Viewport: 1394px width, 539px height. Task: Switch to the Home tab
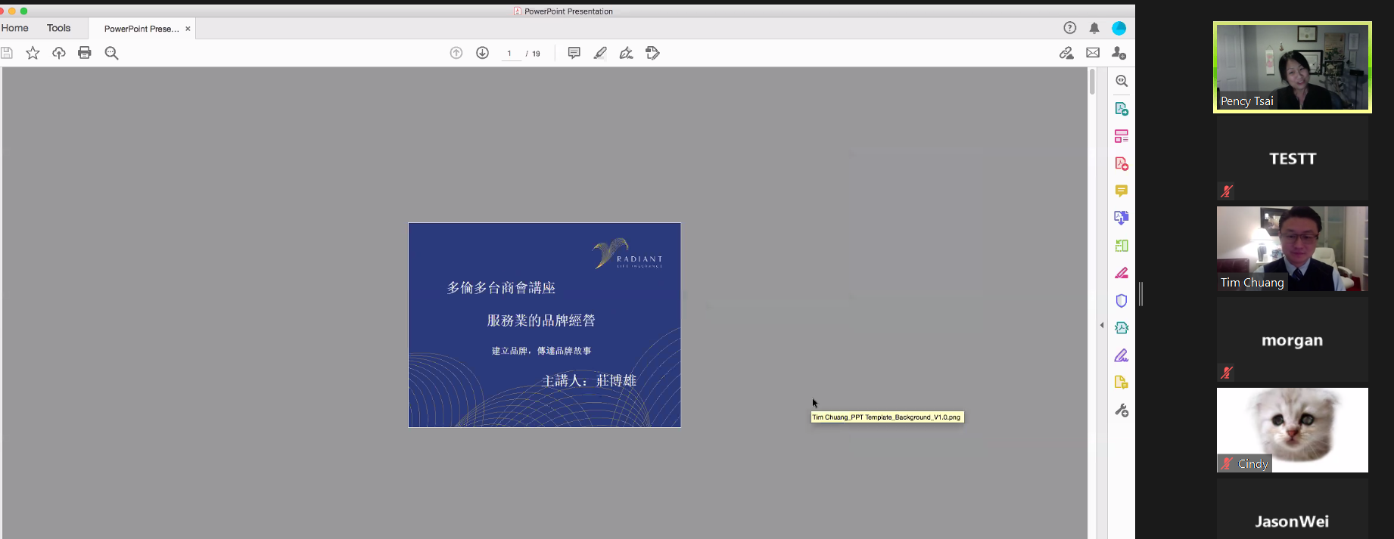coord(15,28)
